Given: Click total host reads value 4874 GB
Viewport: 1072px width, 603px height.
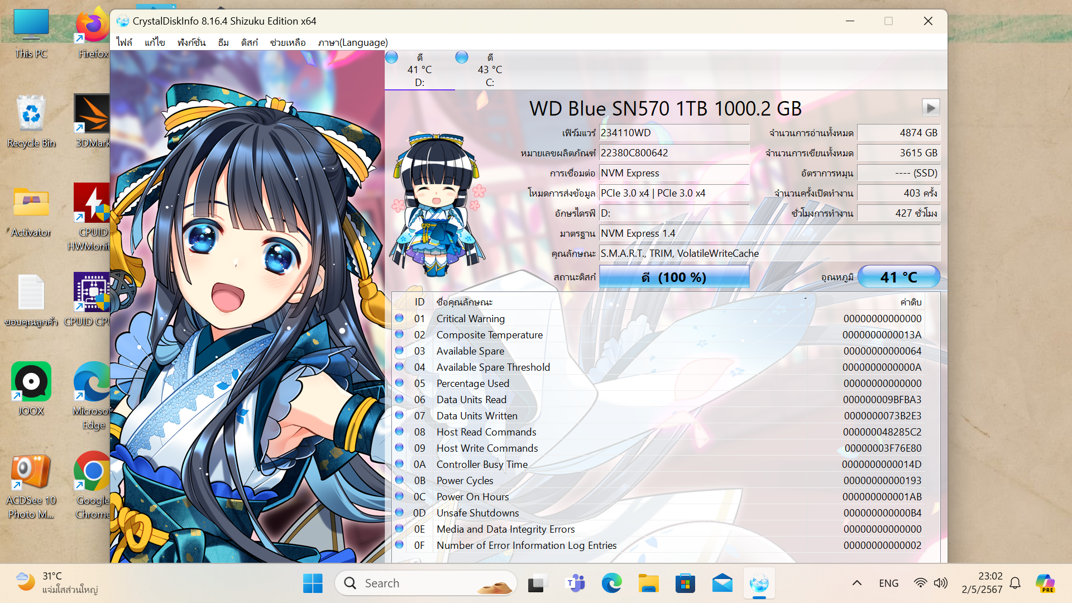Looking at the screenshot, I should pos(898,133).
